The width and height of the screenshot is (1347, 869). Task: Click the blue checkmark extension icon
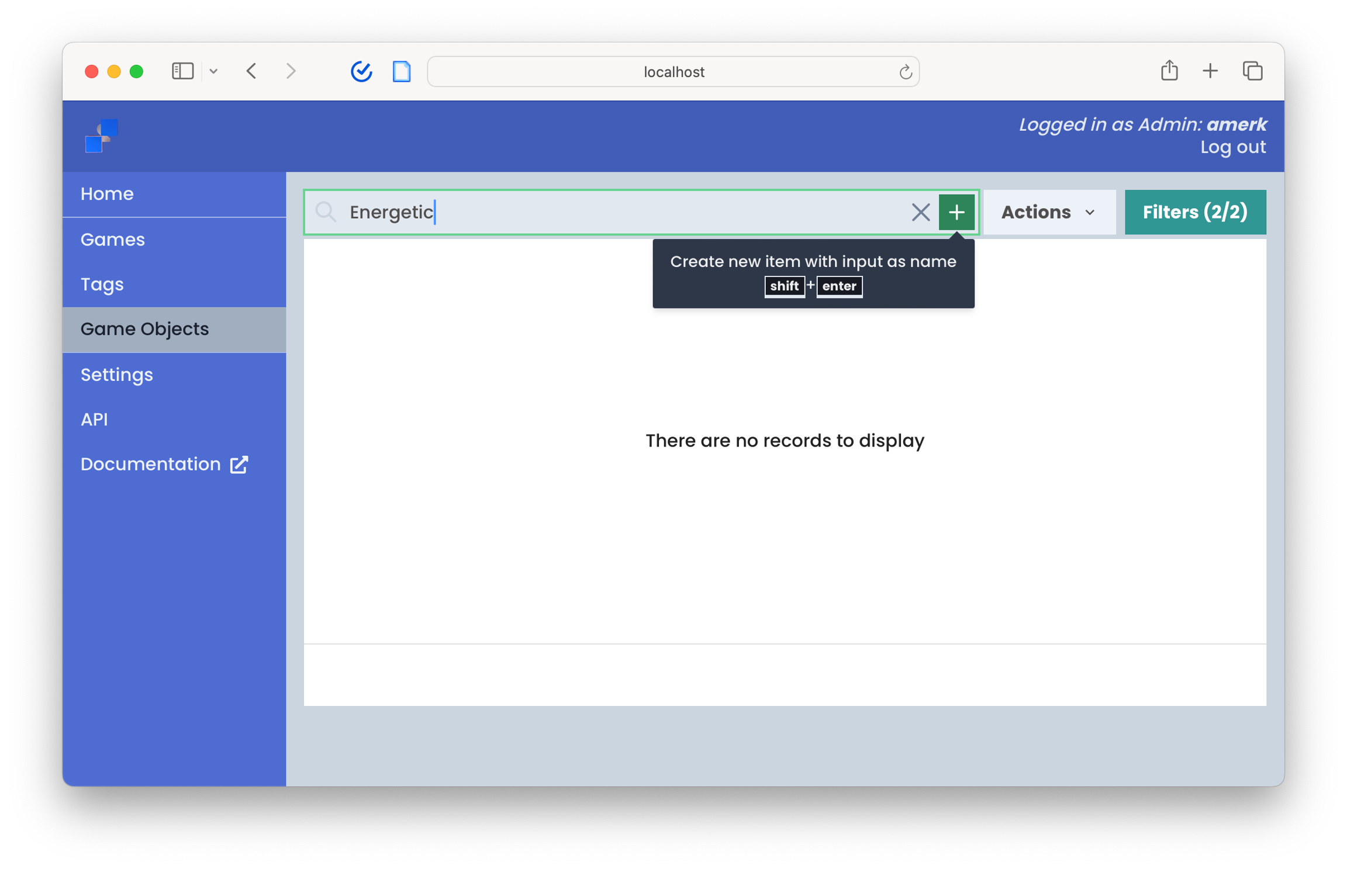tap(361, 71)
